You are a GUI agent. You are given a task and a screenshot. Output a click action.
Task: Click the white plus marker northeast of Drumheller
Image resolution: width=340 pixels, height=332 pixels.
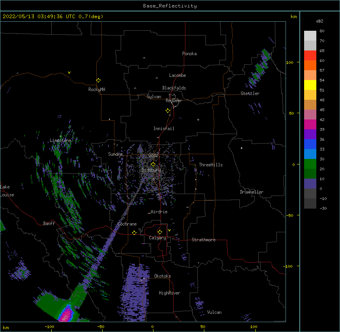coord(241,148)
